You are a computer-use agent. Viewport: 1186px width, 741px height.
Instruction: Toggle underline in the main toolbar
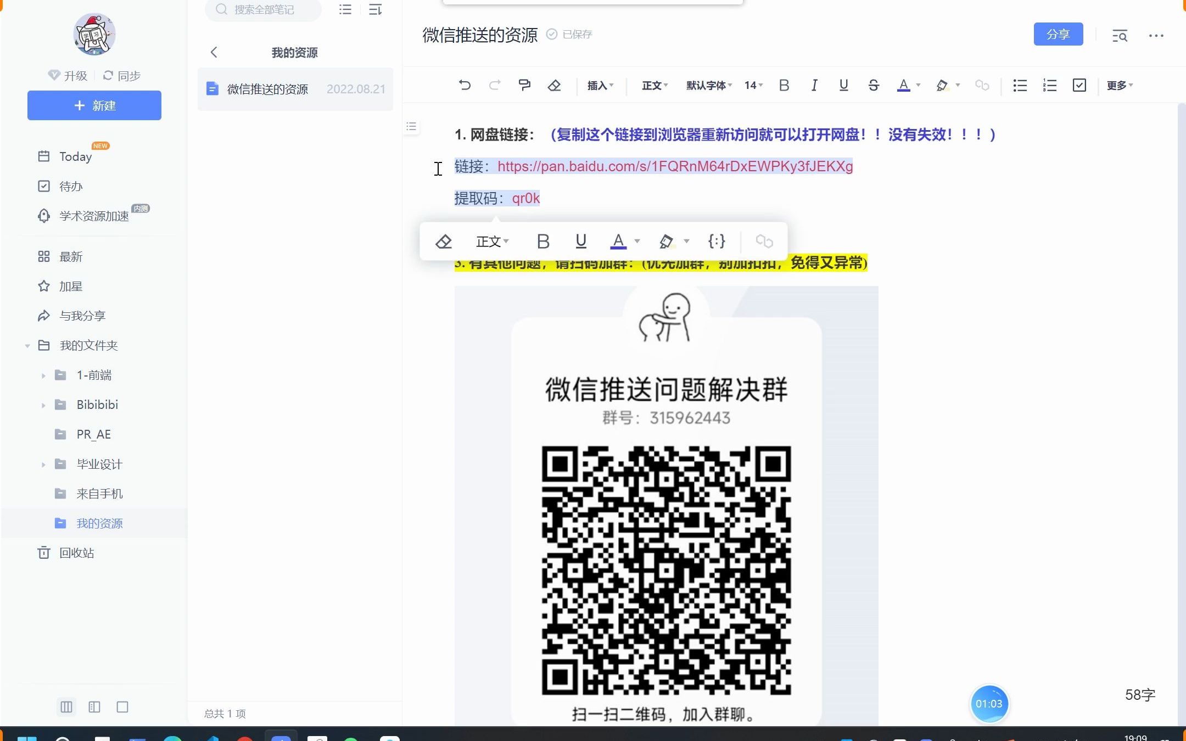(x=844, y=85)
